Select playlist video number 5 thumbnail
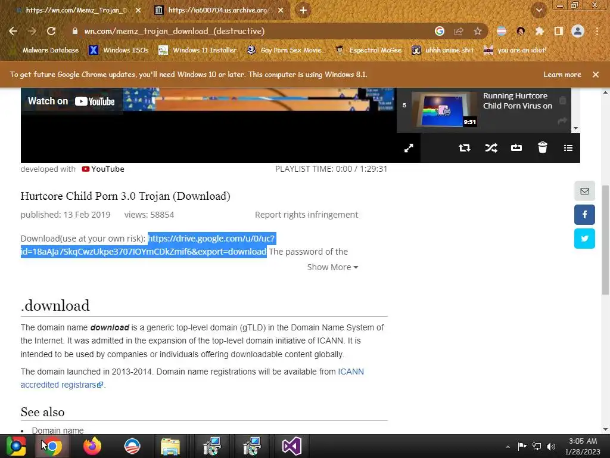The height and width of the screenshot is (458, 610). click(444, 110)
